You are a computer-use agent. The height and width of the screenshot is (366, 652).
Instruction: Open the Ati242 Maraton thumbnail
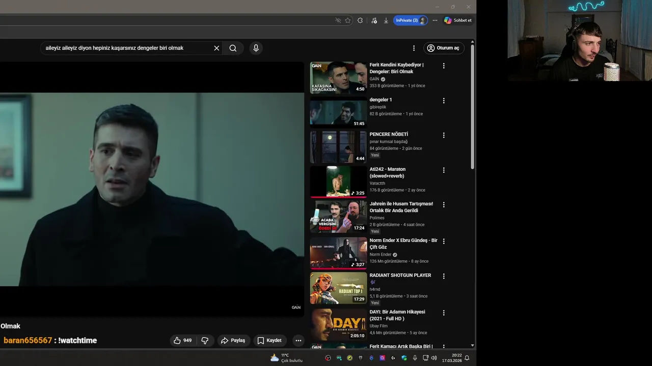click(x=338, y=182)
